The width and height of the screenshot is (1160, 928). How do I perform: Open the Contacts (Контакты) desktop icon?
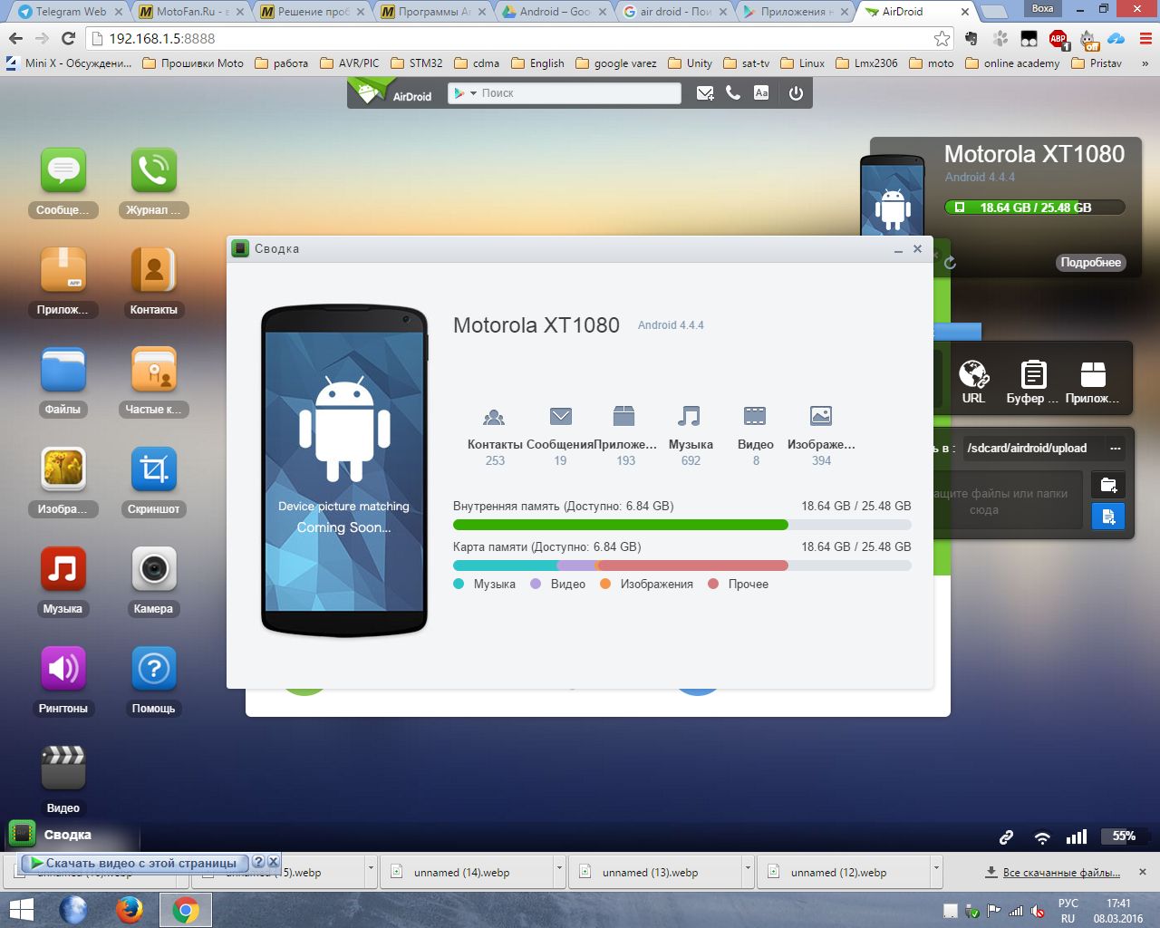pyautogui.click(x=153, y=270)
